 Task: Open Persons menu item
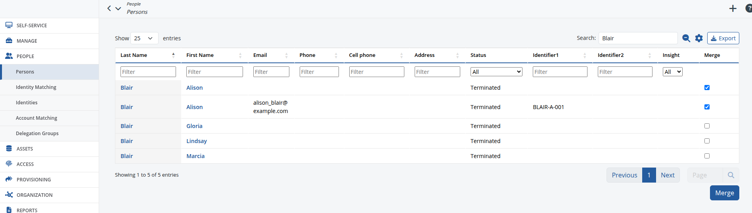pos(50,72)
